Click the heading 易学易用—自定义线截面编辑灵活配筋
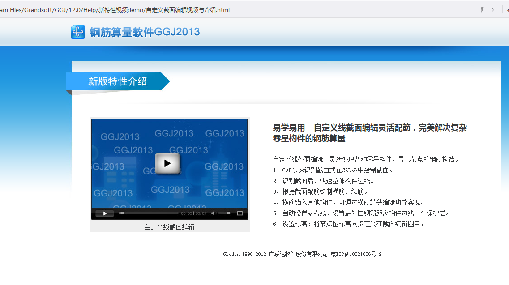 370,133
